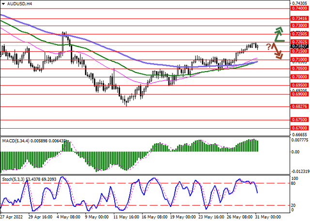Click the MACD(5,34,4) indicator label

[x=13, y=141]
